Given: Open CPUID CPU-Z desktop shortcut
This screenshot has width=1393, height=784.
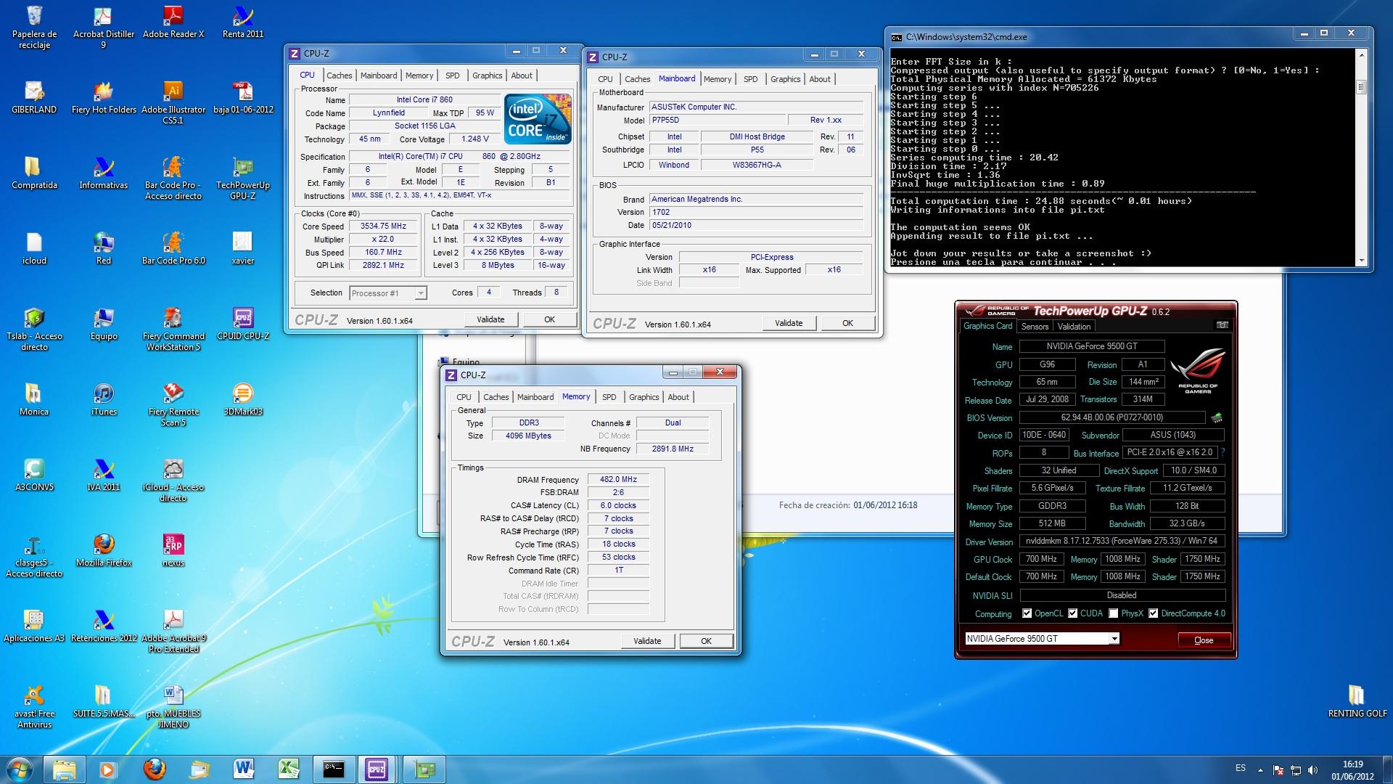Looking at the screenshot, I should tap(243, 324).
